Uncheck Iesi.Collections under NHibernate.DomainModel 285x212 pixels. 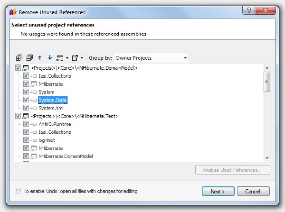[26, 76]
